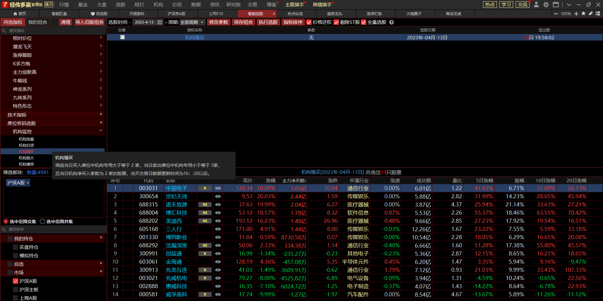The height and width of the screenshot is (301, 603).
Task: Click the star favorite icon
Action: coord(584,14)
